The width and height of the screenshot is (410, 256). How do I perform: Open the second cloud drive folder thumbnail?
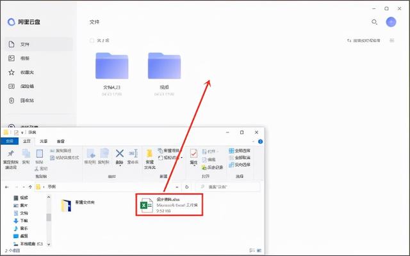tap(164, 66)
